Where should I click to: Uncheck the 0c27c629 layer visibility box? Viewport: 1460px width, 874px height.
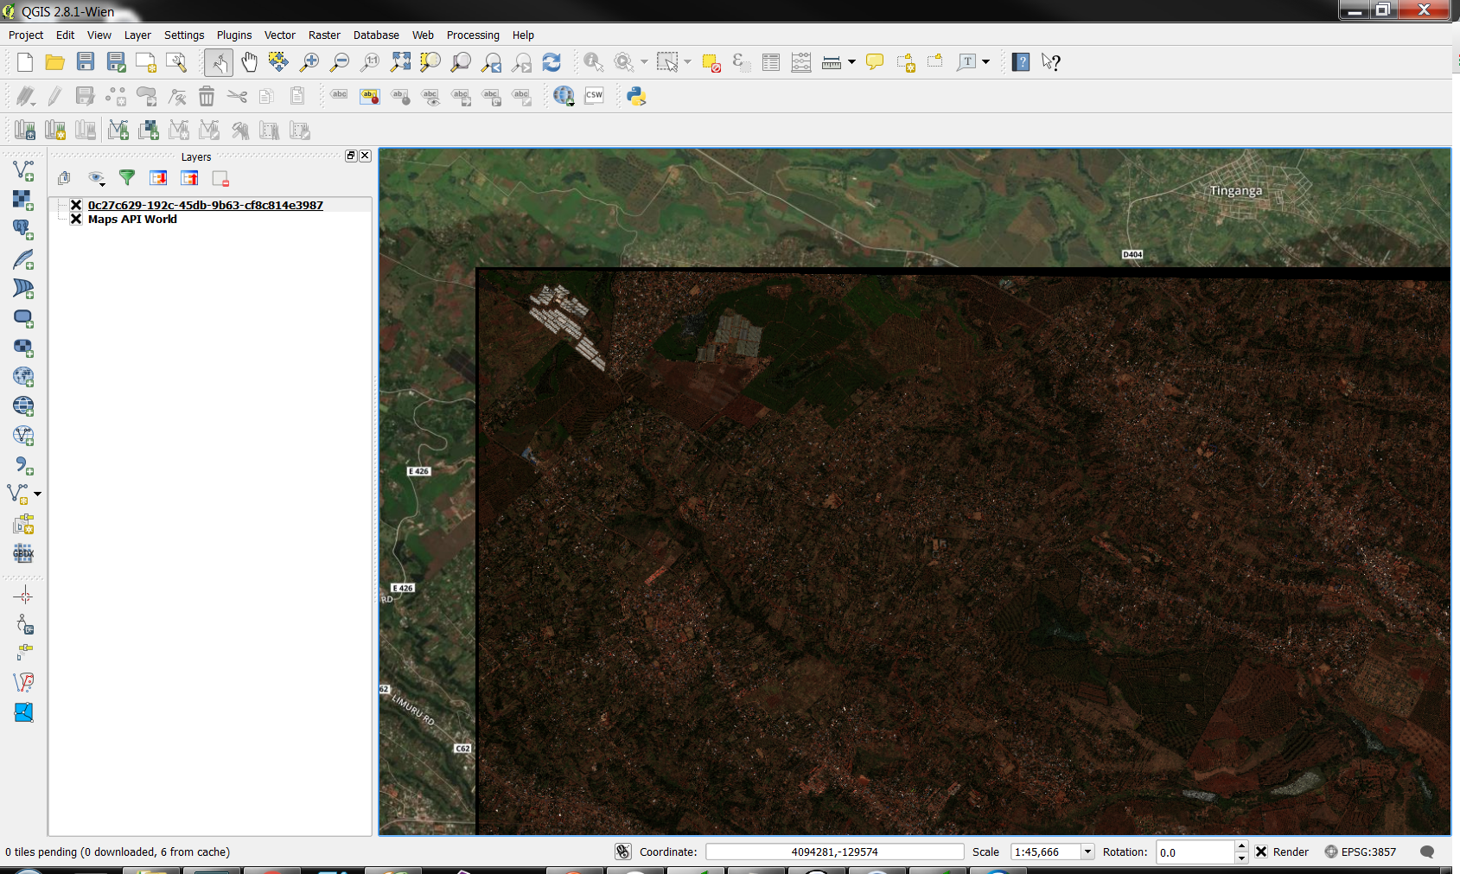pos(76,206)
